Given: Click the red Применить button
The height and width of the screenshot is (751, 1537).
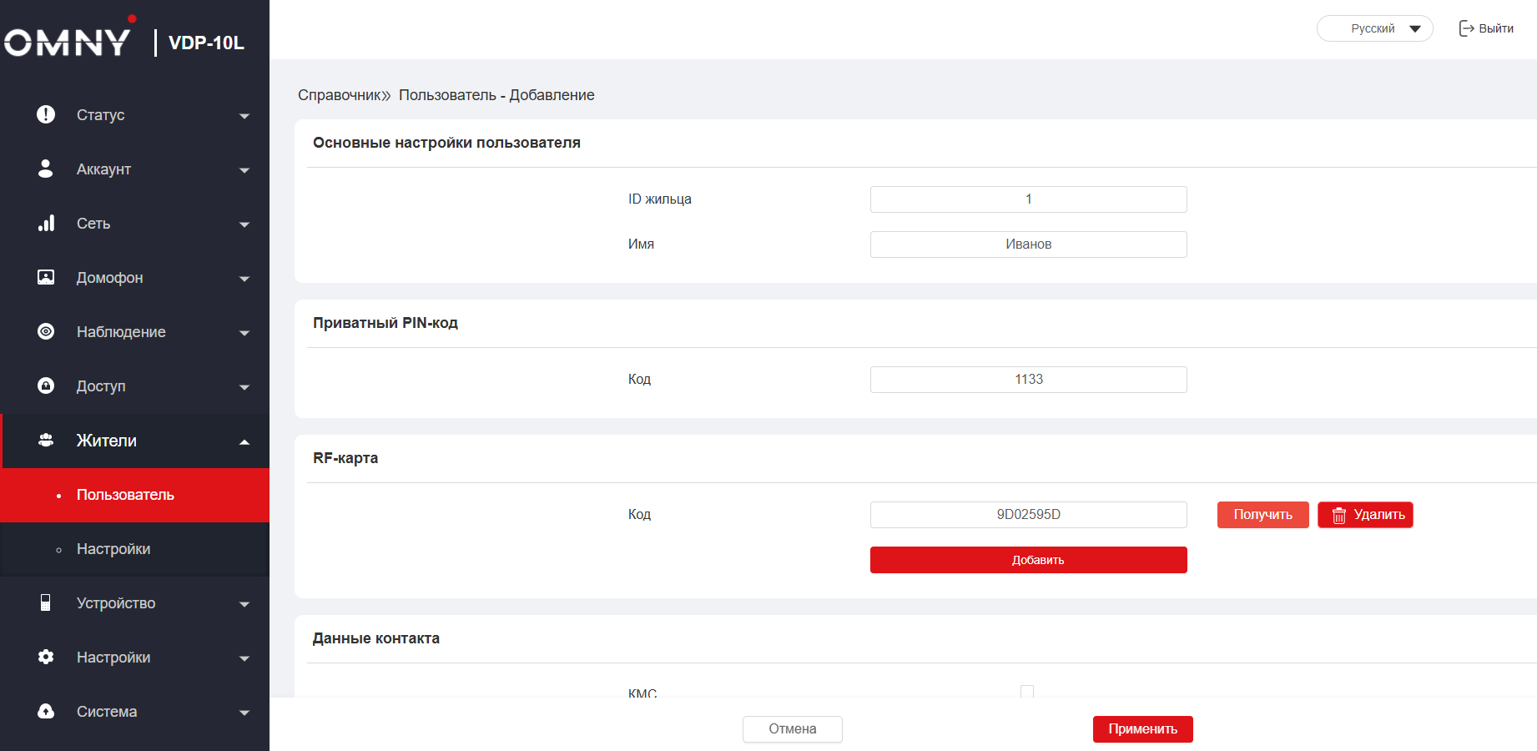Looking at the screenshot, I should click(x=1142, y=728).
